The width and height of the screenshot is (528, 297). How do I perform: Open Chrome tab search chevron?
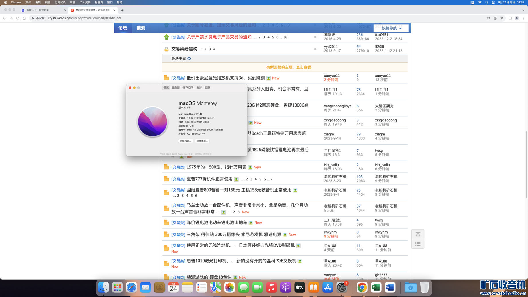coord(523,10)
